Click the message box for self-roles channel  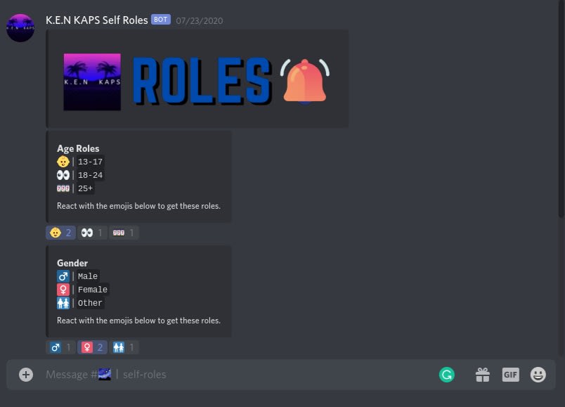click(238, 375)
